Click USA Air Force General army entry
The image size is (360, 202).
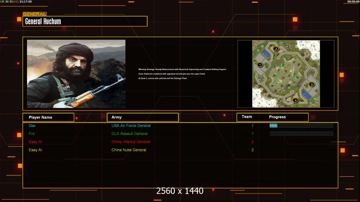click(131, 126)
